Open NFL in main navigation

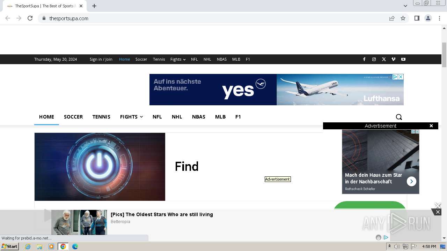(x=157, y=117)
